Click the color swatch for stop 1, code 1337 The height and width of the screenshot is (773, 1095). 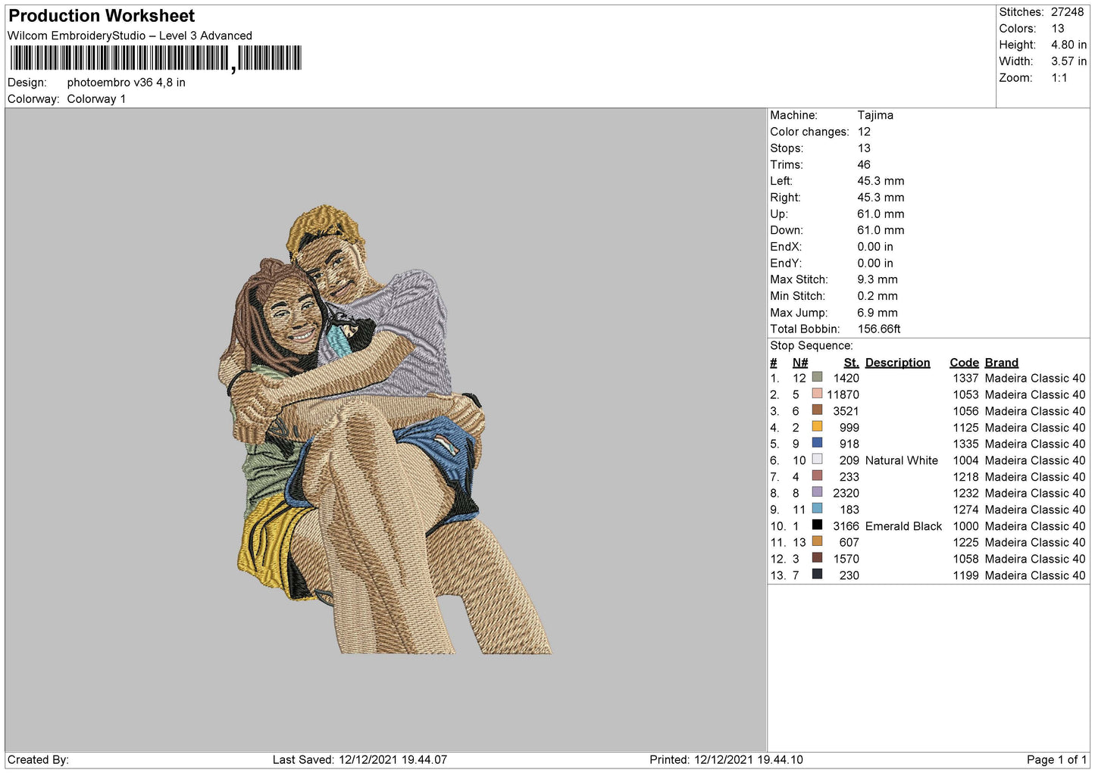pos(817,377)
